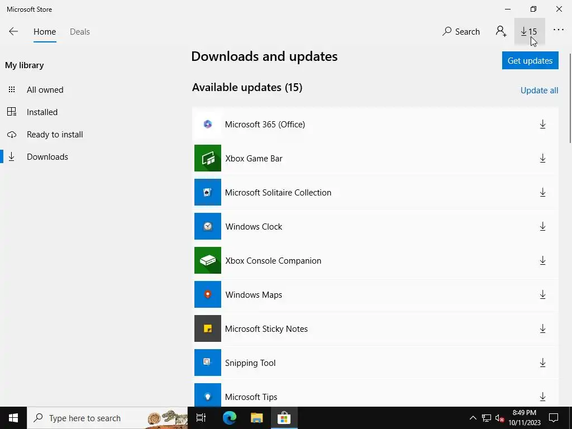Viewport: 572px width, 429px height.
Task: Switch to the Deals tab
Action: [x=80, y=32]
